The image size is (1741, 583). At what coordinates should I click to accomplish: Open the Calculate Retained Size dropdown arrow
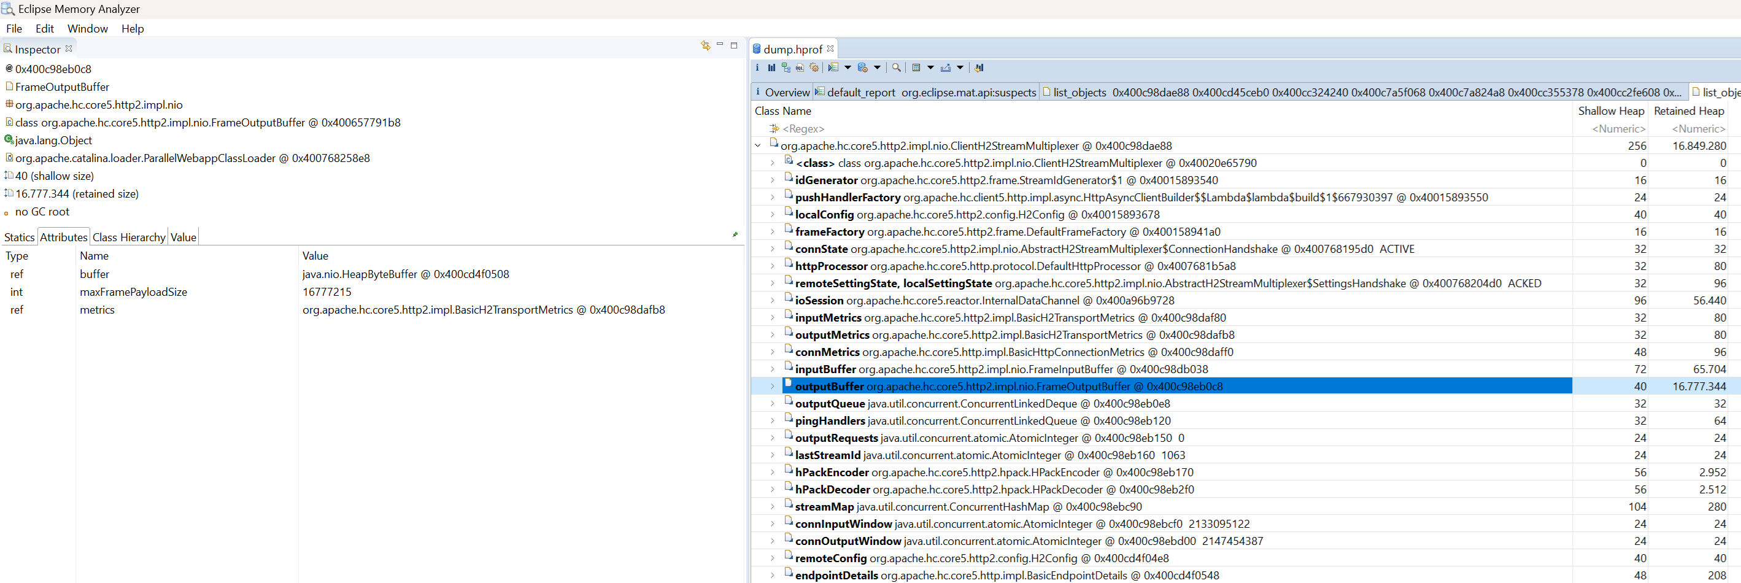tap(931, 68)
